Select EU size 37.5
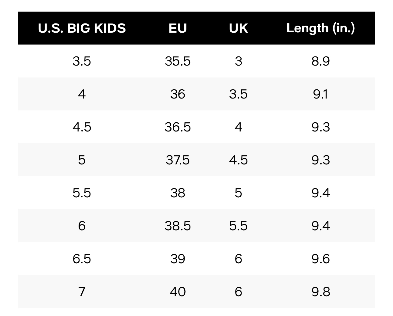 point(178,160)
